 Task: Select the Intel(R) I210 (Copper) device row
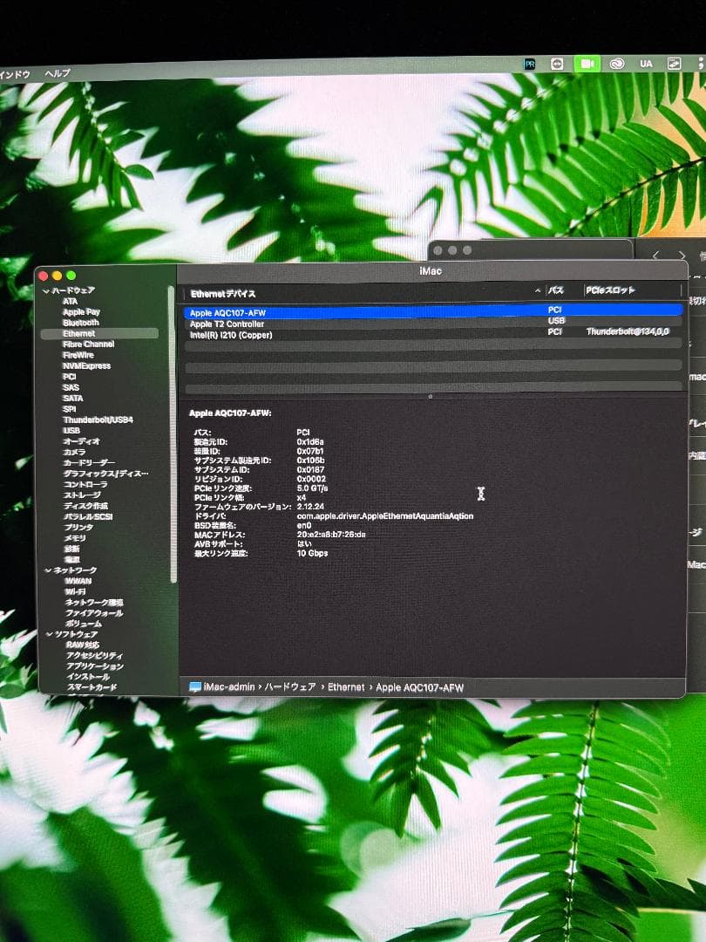[231, 335]
